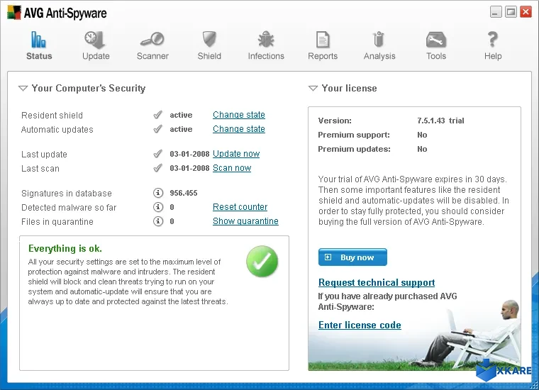Click the large green checkmark status icon
The height and width of the screenshot is (390, 539).
(x=262, y=261)
